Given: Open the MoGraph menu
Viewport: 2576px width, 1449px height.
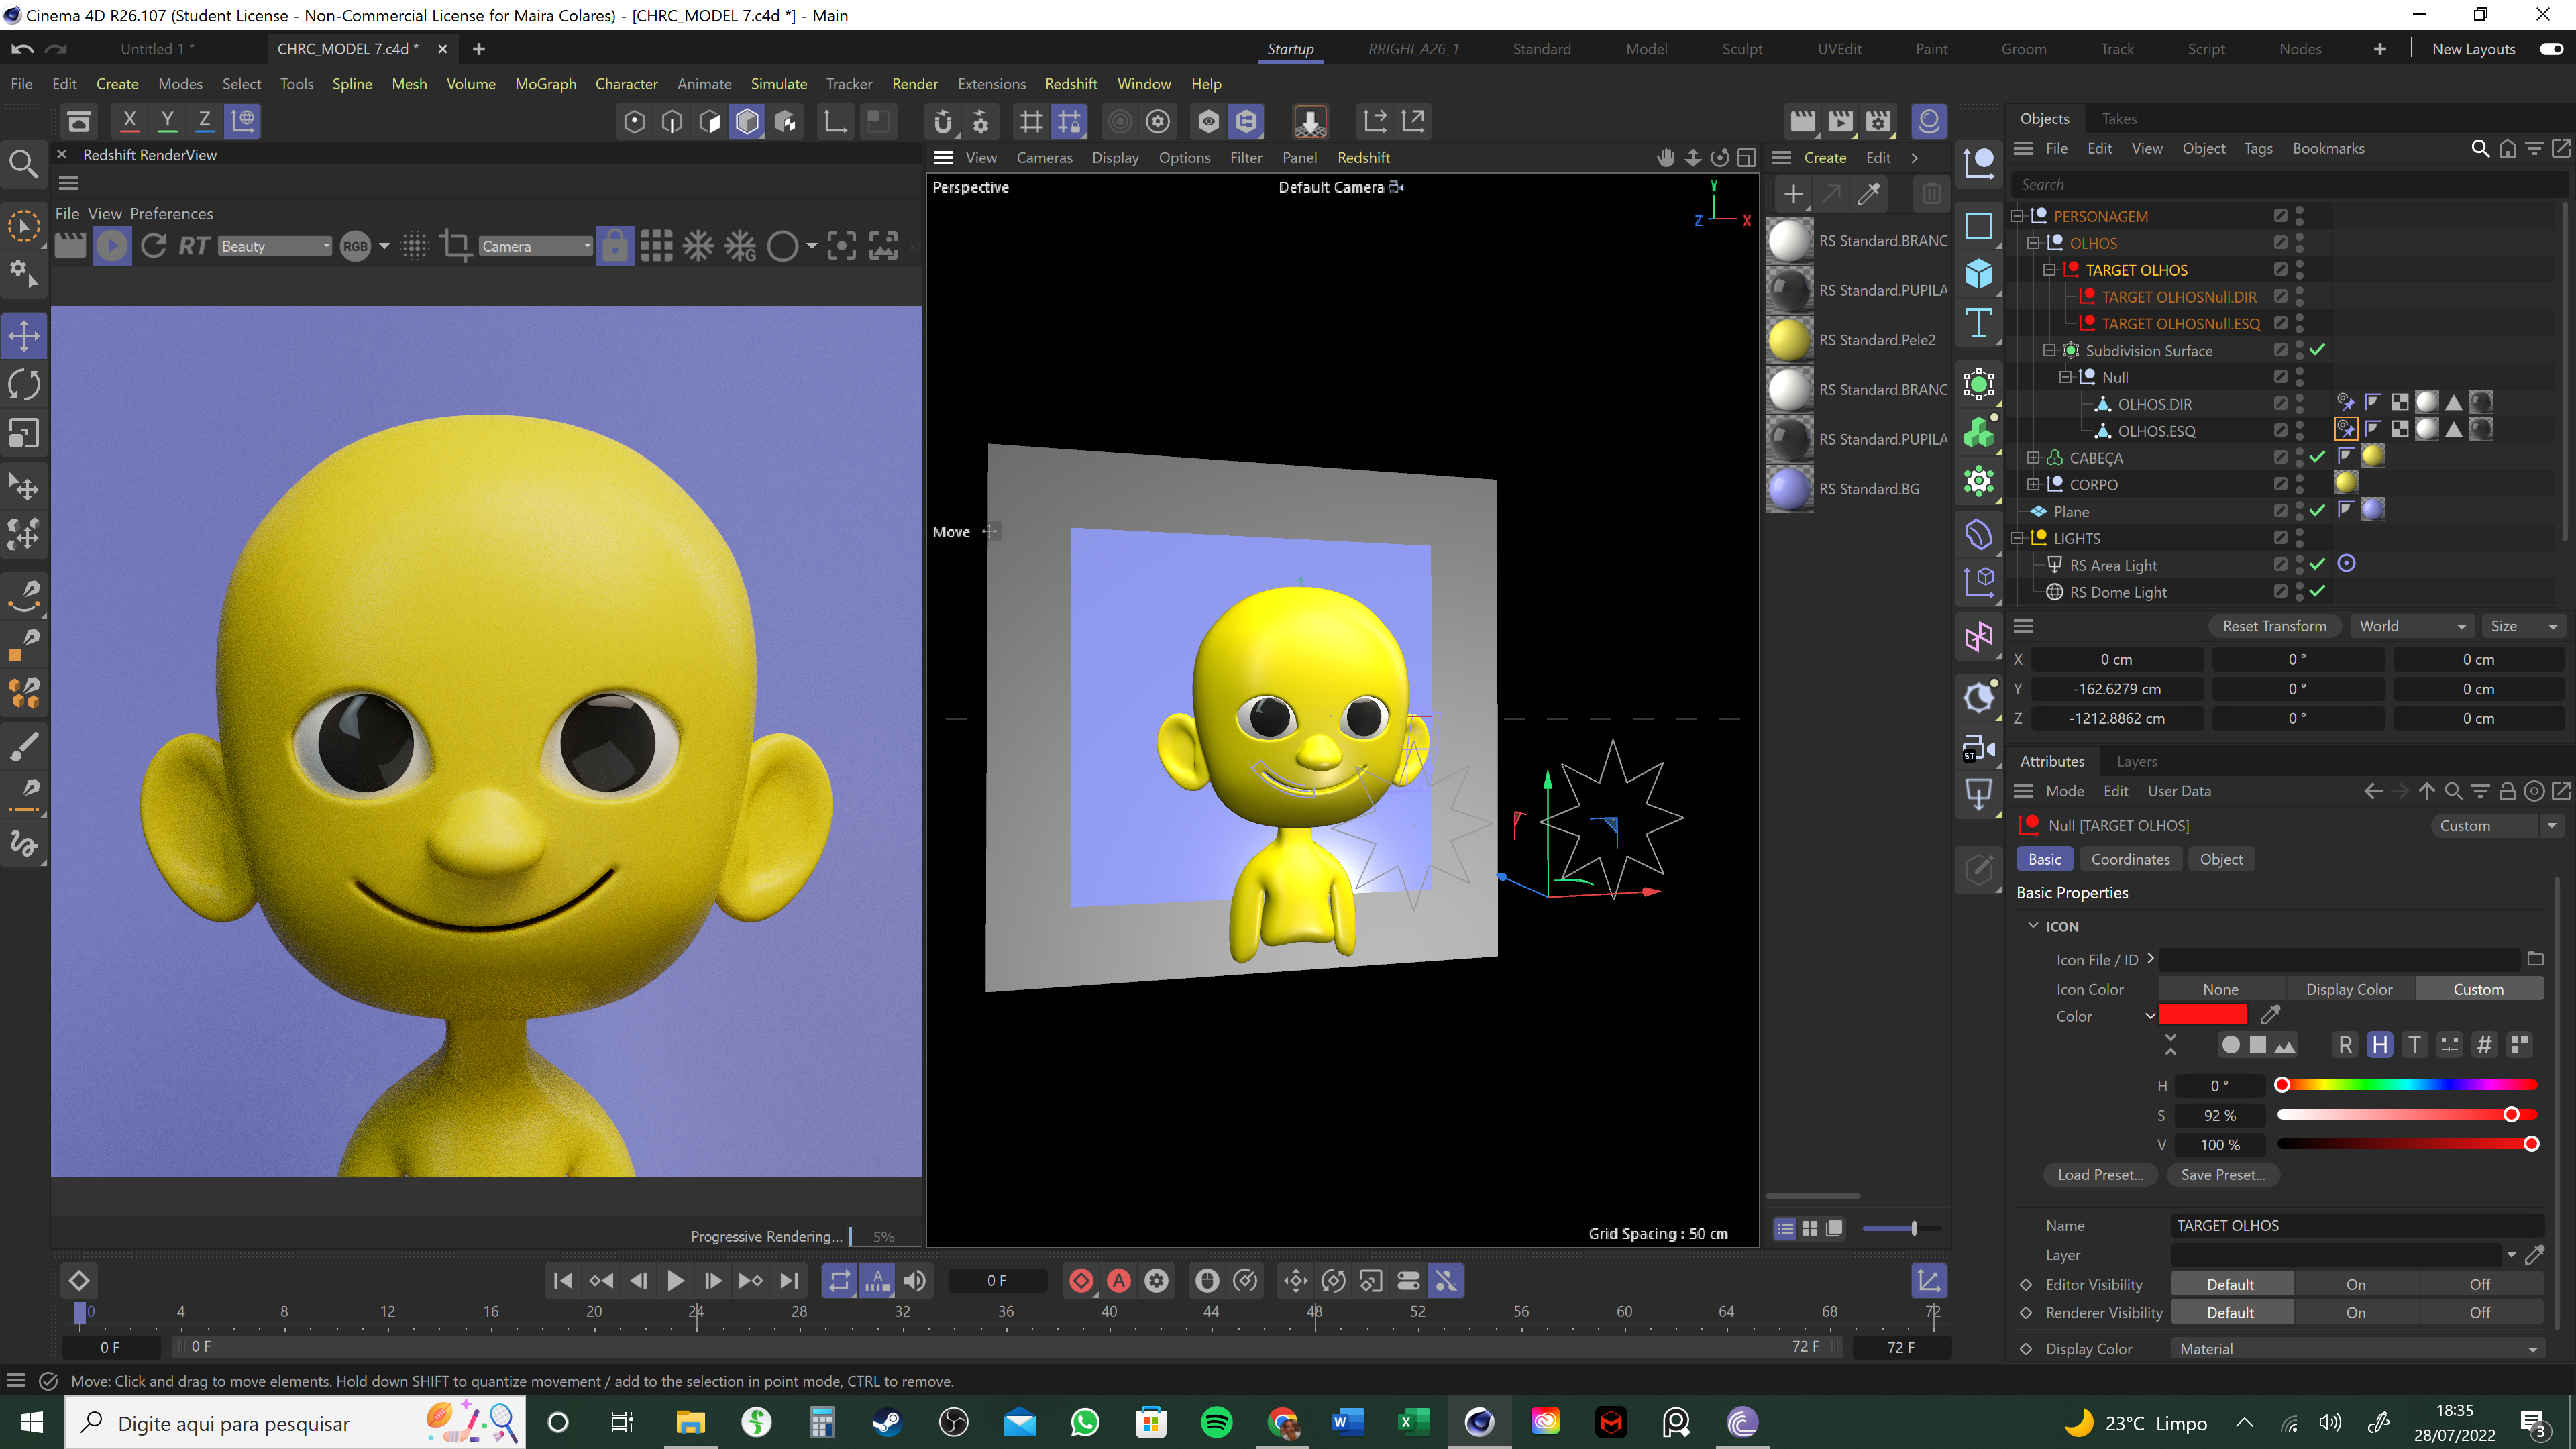Looking at the screenshot, I should [x=545, y=84].
